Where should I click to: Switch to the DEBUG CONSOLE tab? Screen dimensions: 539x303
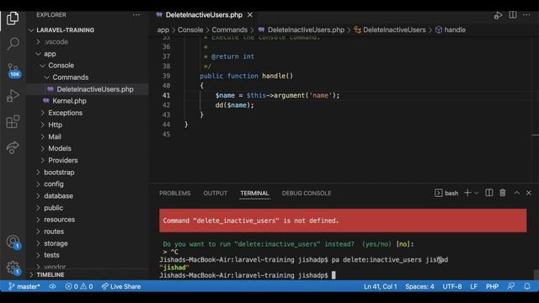tap(307, 193)
